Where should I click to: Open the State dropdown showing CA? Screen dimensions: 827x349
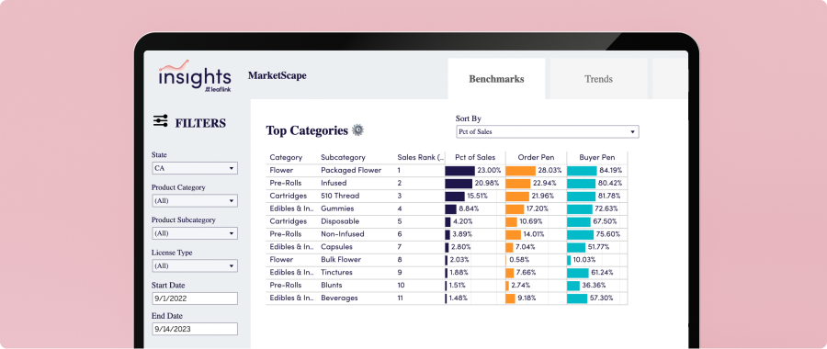[x=195, y=168]
